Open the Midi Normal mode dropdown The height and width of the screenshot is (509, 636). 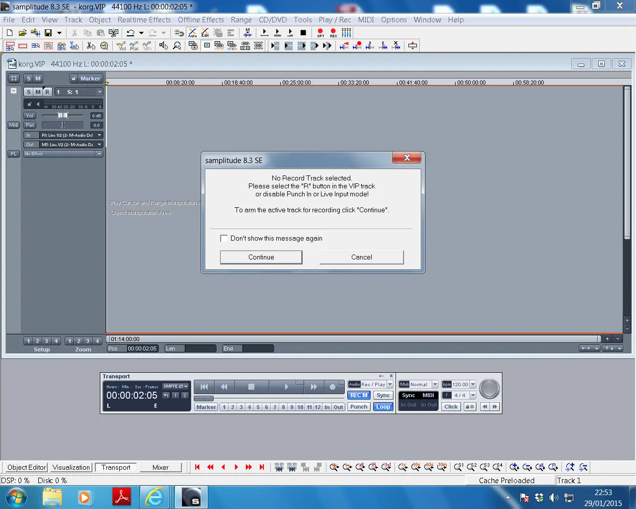(x=435, y=384)
